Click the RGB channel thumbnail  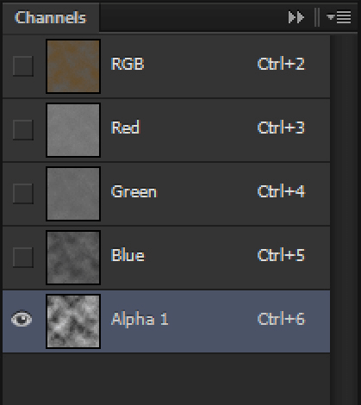click(73, 66)
